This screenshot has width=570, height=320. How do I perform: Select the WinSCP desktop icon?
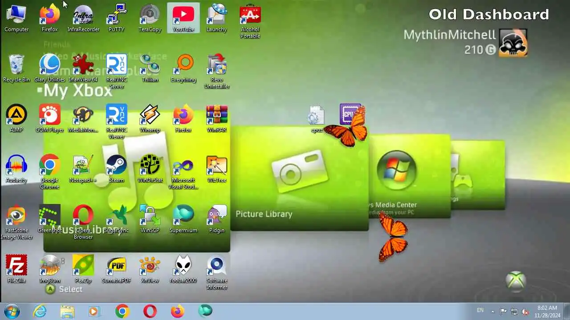(150, 219)
